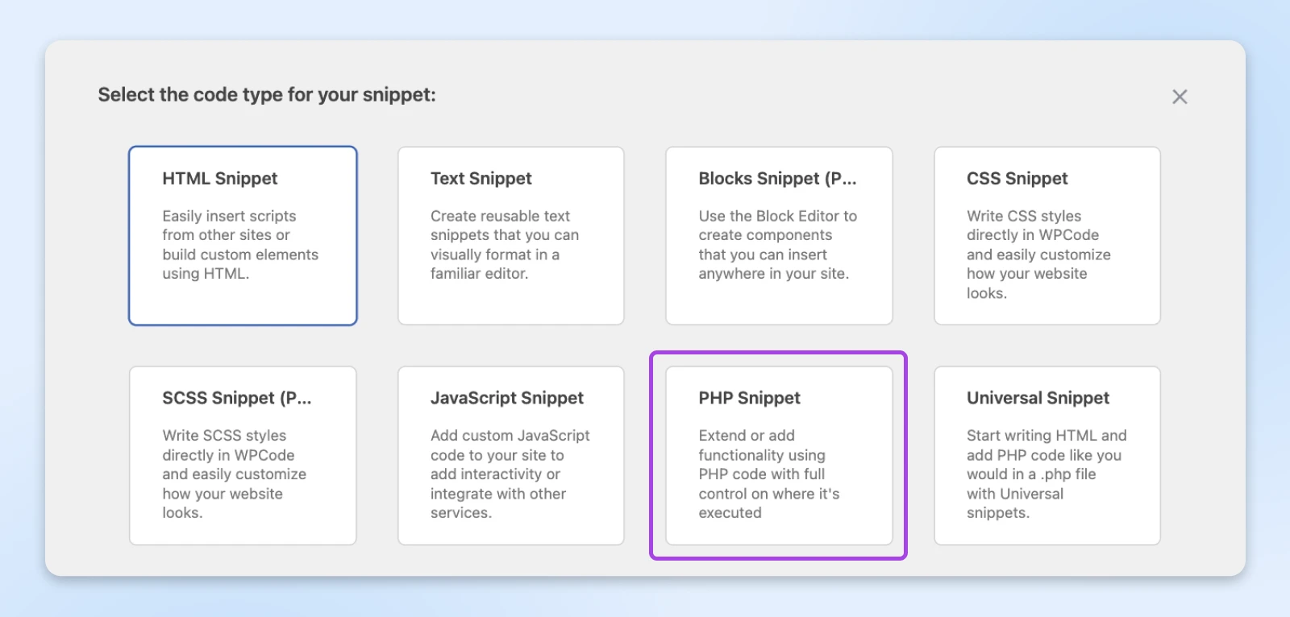Click the Text Snippet heading
The width and height of the screenshot is (1290, 617).
481,179
